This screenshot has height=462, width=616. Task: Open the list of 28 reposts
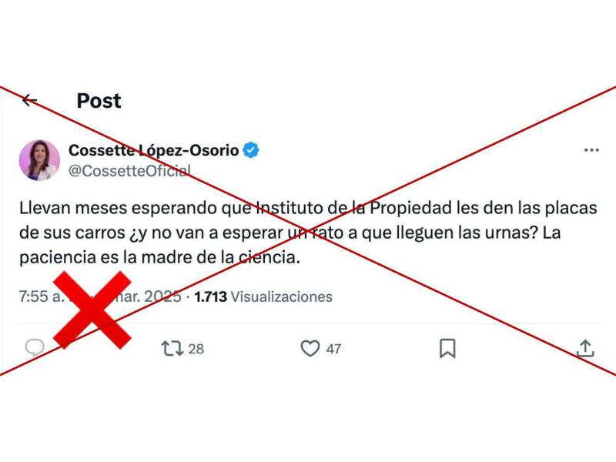coord(196,349)
